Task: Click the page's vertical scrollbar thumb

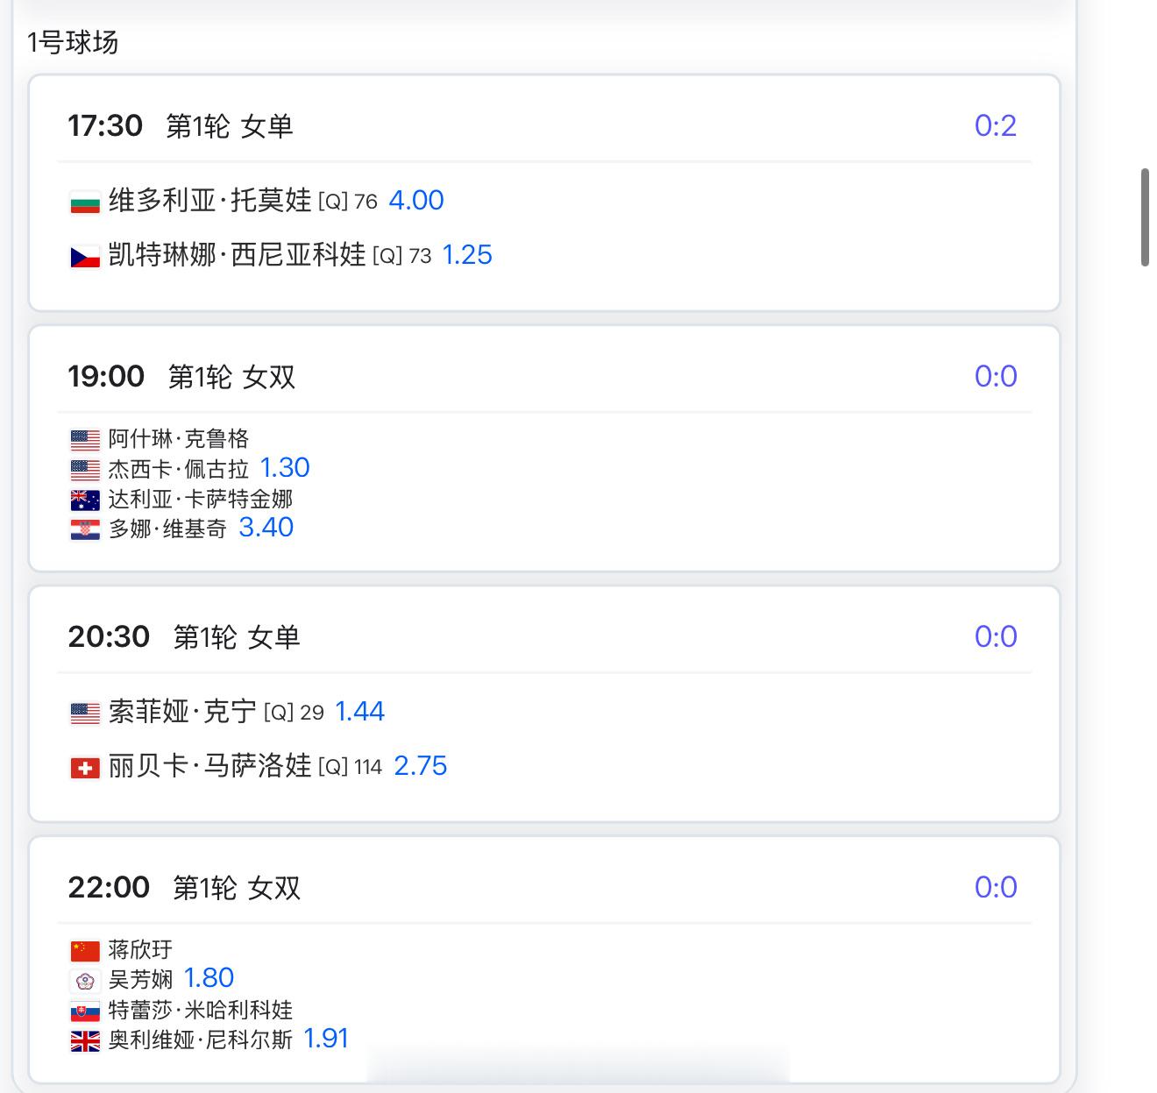Action: pyautogui.click(x=1145, y=217)
